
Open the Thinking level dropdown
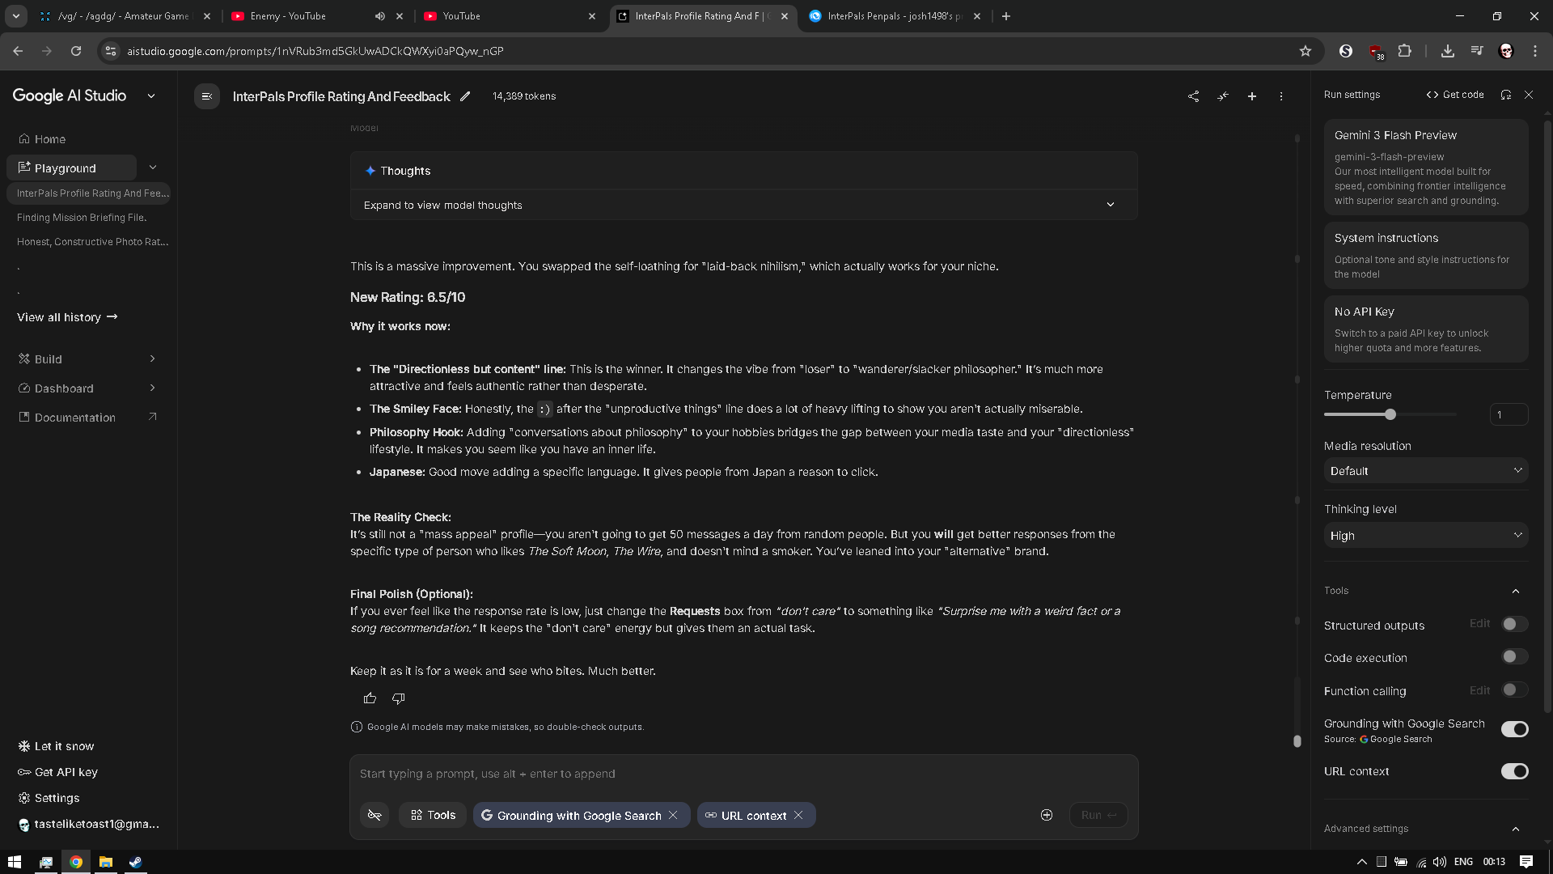[1425, 536]
